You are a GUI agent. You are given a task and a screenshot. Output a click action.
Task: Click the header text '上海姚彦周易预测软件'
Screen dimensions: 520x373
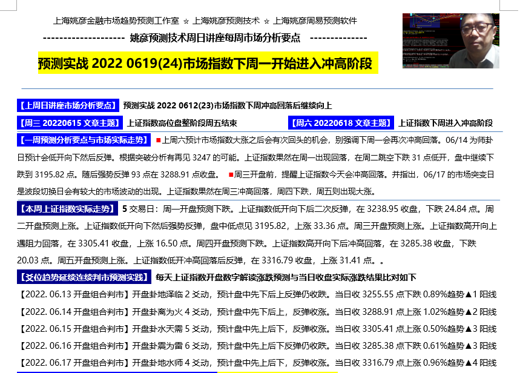[x=315, y=21]
